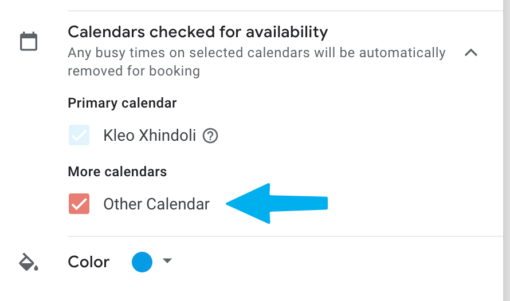Click the water drop on the paint bucket

(x=36, y=267)
